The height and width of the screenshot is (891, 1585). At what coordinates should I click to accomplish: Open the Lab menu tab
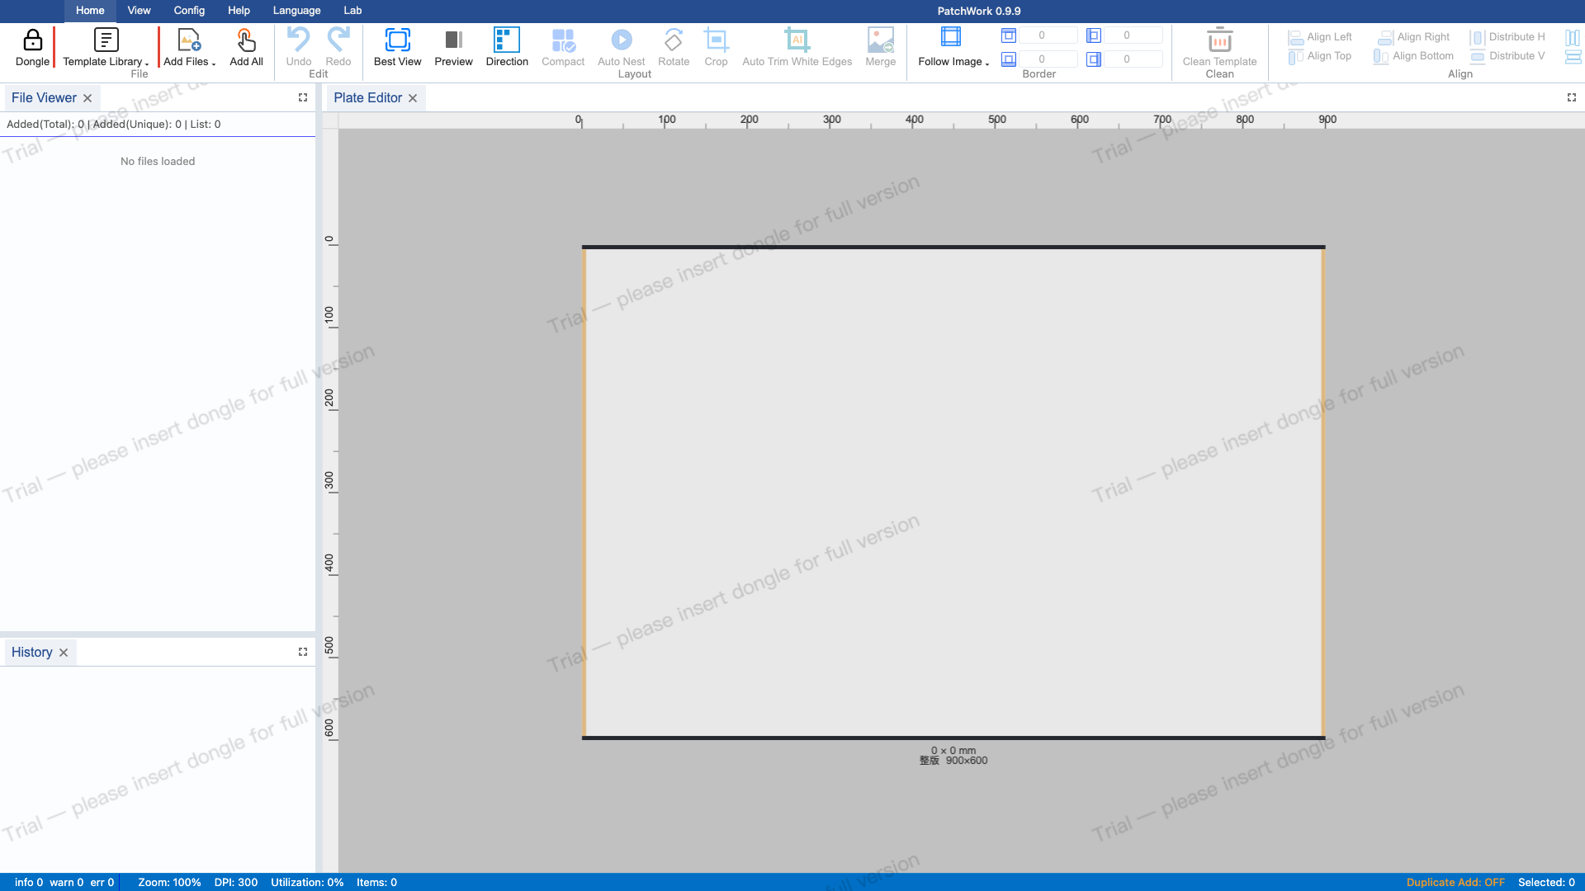tap(352, 11)
